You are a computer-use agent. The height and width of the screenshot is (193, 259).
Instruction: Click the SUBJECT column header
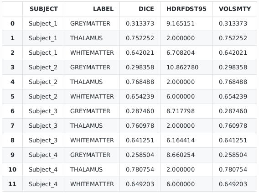click(x=44, y=9)
